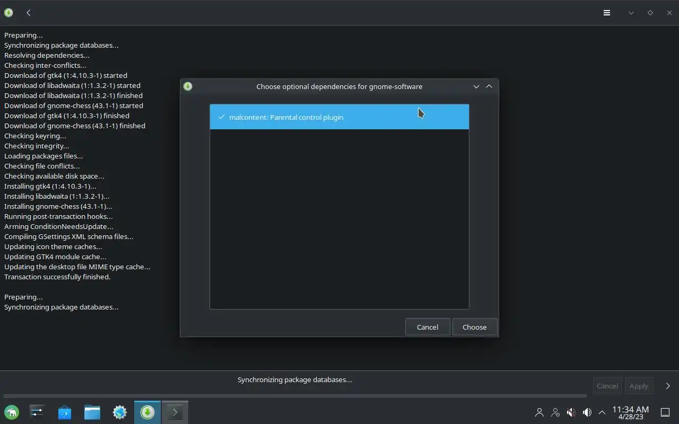Open the clock showing 11:34 AM
The width and height of the screenshot is (679, 424).
[x=631, y=412]
